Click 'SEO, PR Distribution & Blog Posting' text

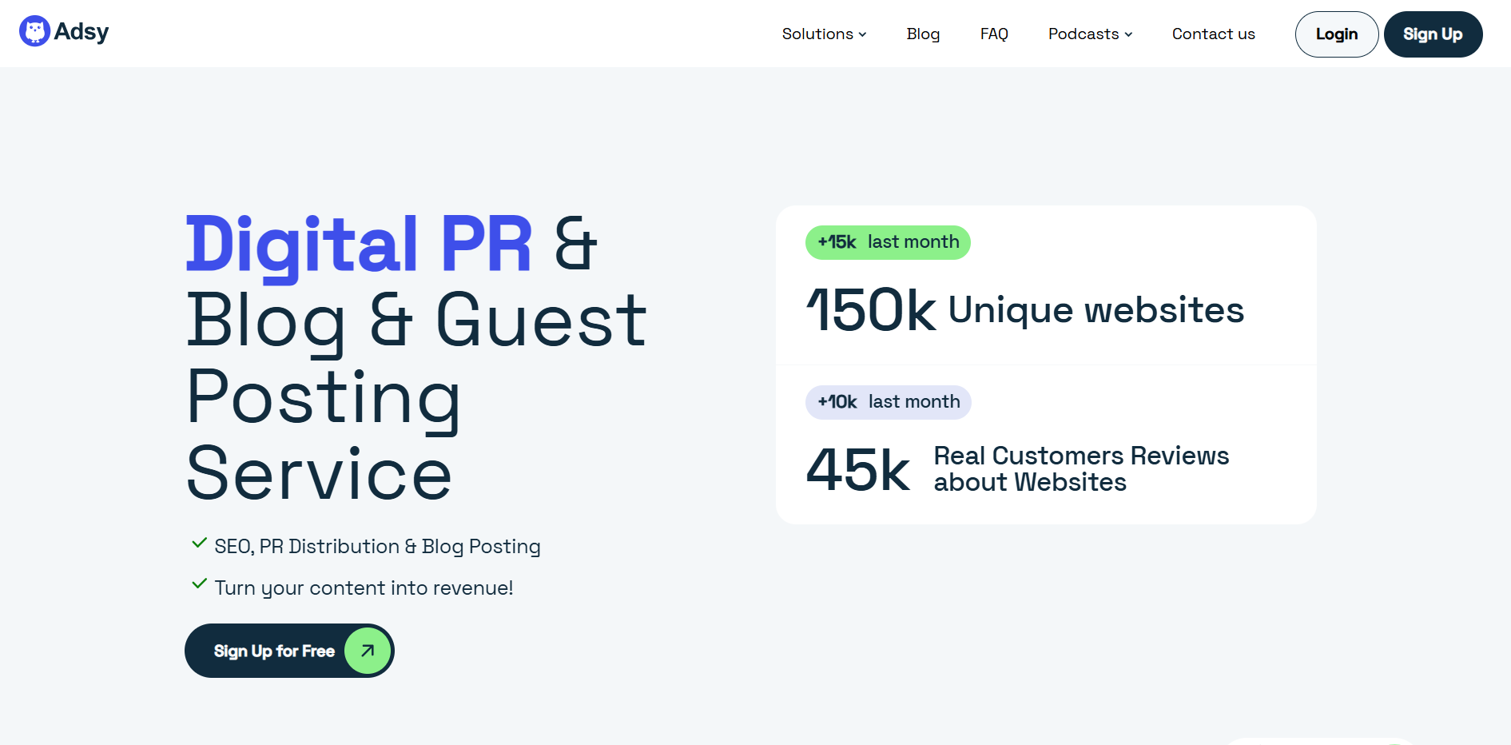tap(377, 547)
